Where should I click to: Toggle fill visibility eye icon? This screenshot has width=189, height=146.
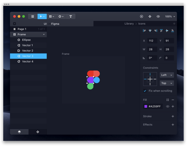[x=168, y=107]
